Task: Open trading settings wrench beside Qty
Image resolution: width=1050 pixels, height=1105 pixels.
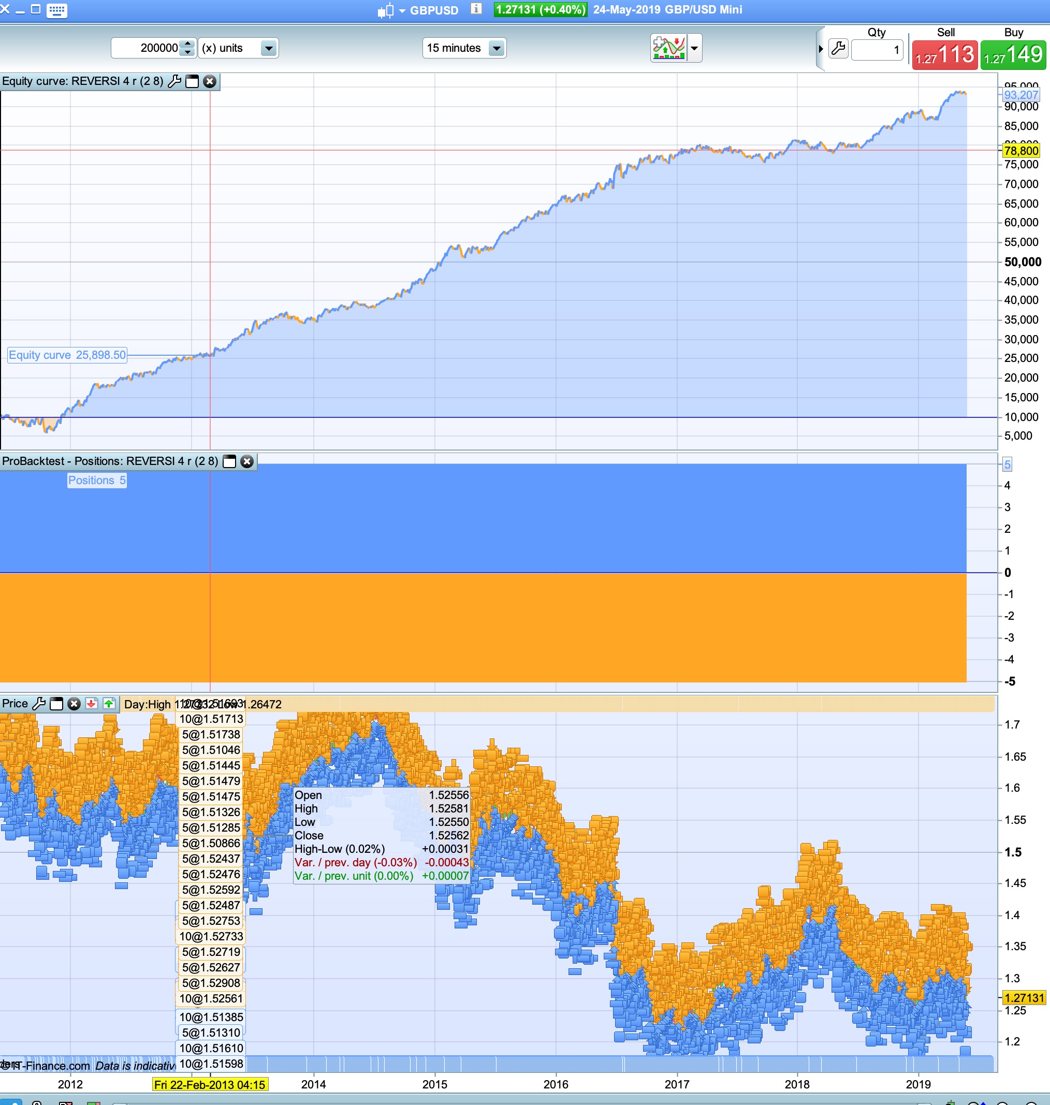Action: pos(838,49)
